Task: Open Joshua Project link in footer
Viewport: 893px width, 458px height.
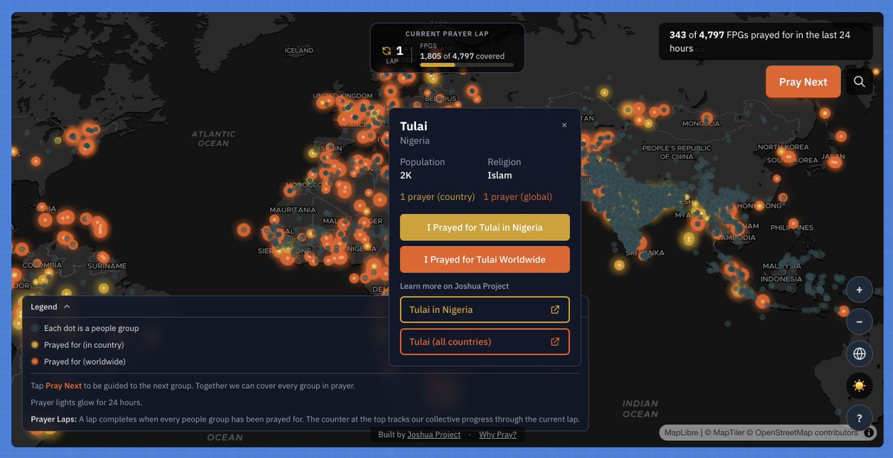Action: [434, 435]
